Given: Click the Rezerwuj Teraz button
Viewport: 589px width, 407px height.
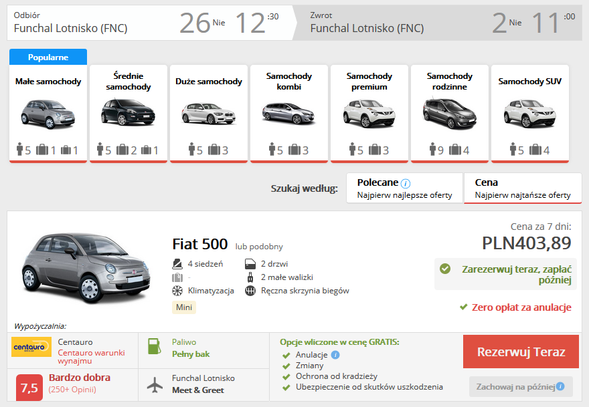Looking at the screenshot, I should pos(521,352).
